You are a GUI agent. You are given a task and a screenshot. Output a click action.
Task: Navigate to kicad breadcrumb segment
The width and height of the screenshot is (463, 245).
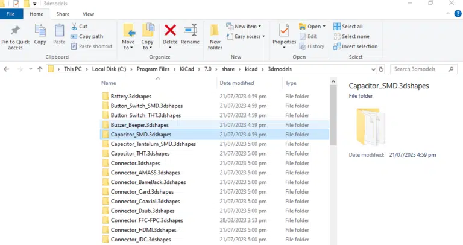click(251, 69)
